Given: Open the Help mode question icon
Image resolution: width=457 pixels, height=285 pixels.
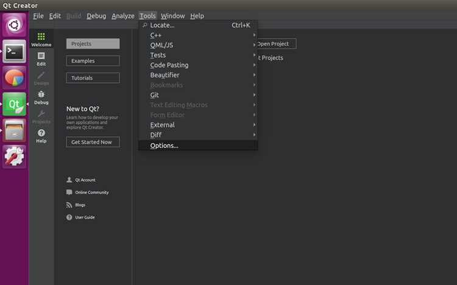Looking at the screenshot, I should pos(41,133).
